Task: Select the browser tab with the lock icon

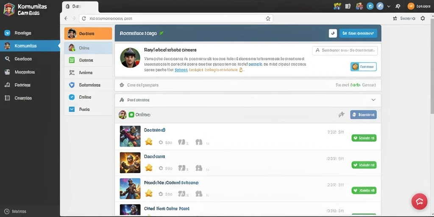Action: click(80, 7)
